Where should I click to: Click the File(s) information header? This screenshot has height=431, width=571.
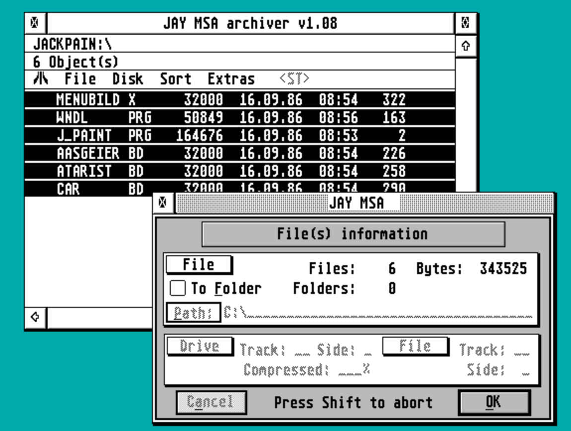[353, 234]
